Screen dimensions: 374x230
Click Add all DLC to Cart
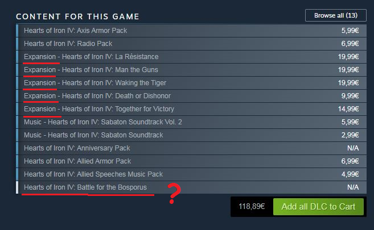318,207
